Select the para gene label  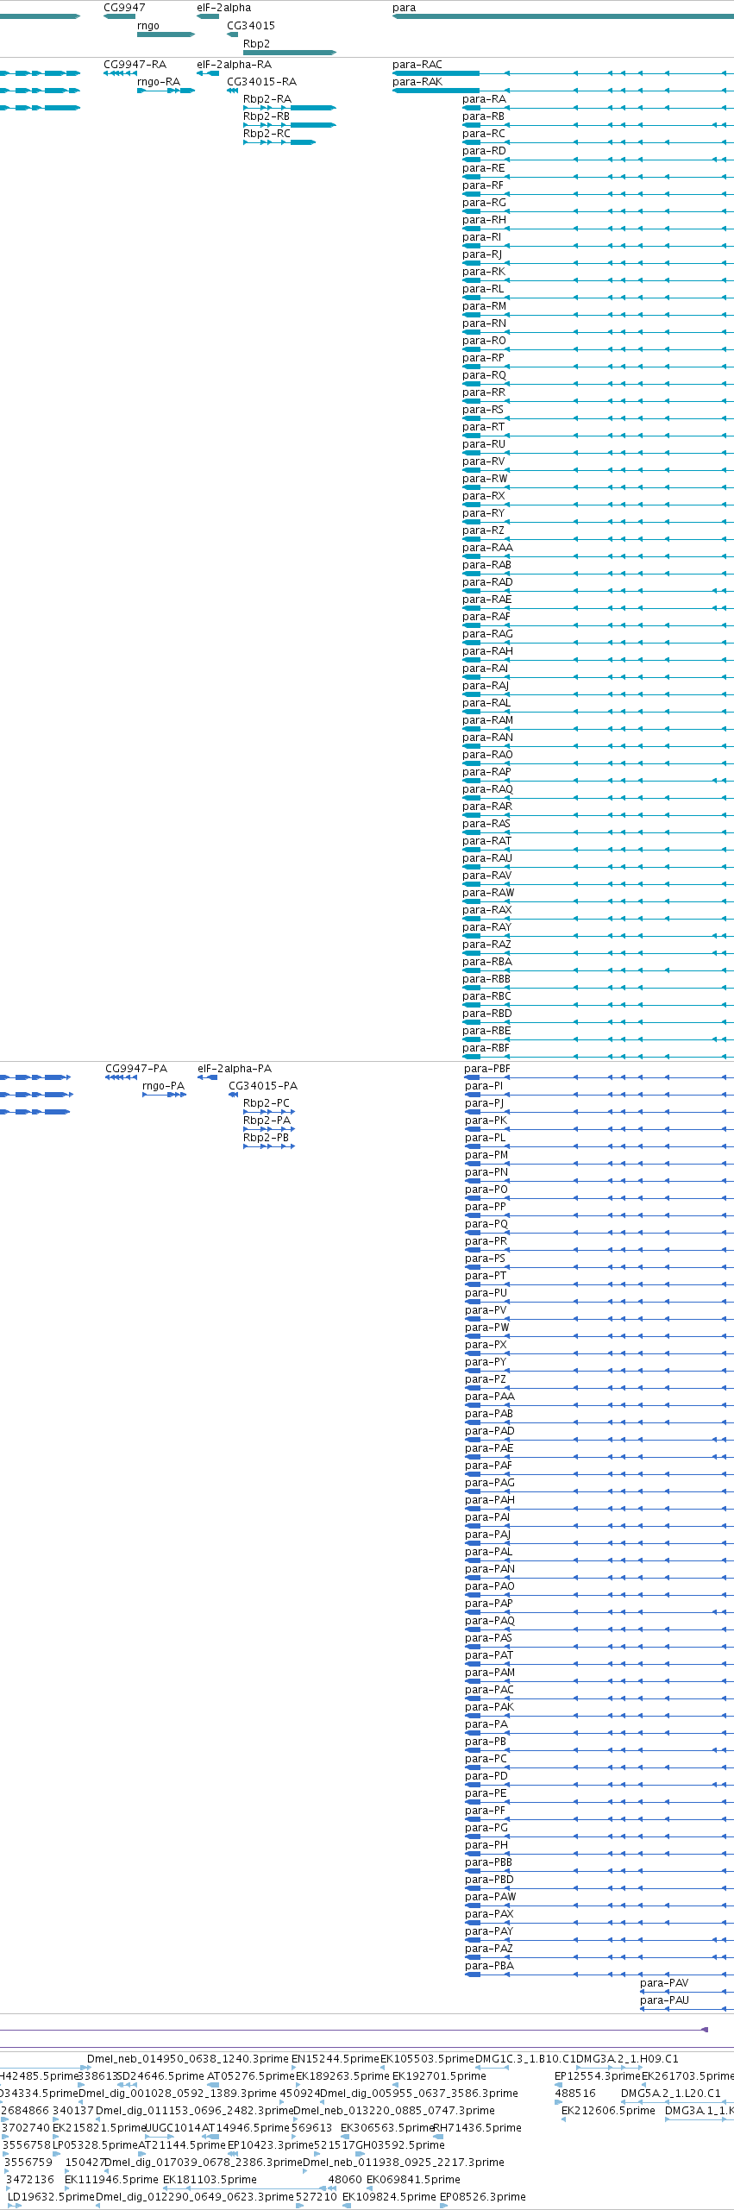[404, 8]
